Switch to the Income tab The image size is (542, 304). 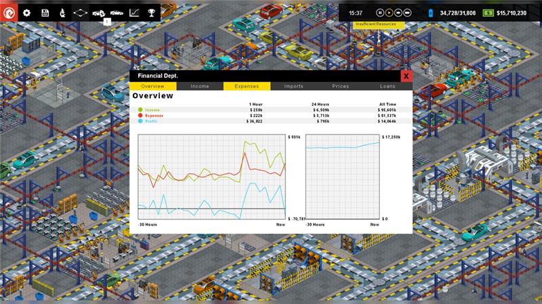tap(200, 86)
